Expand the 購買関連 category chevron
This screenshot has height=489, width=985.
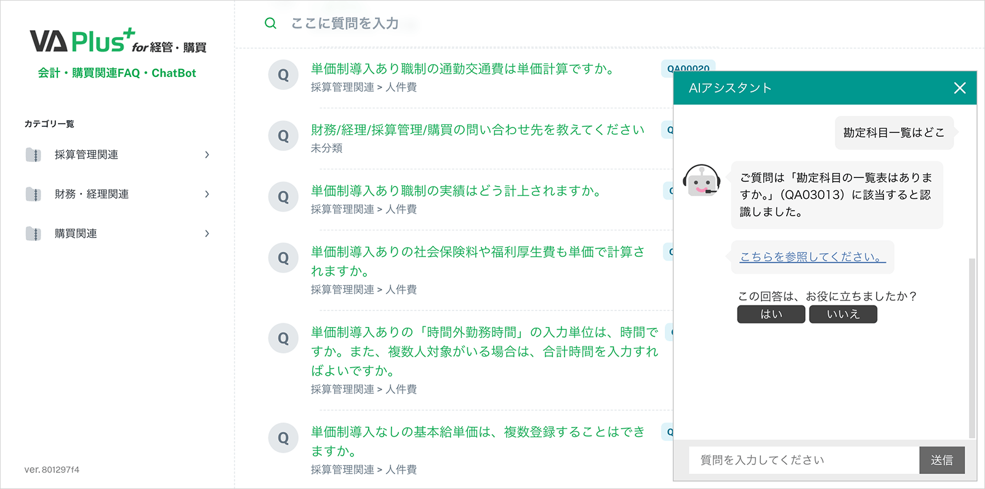pos(207,233)
